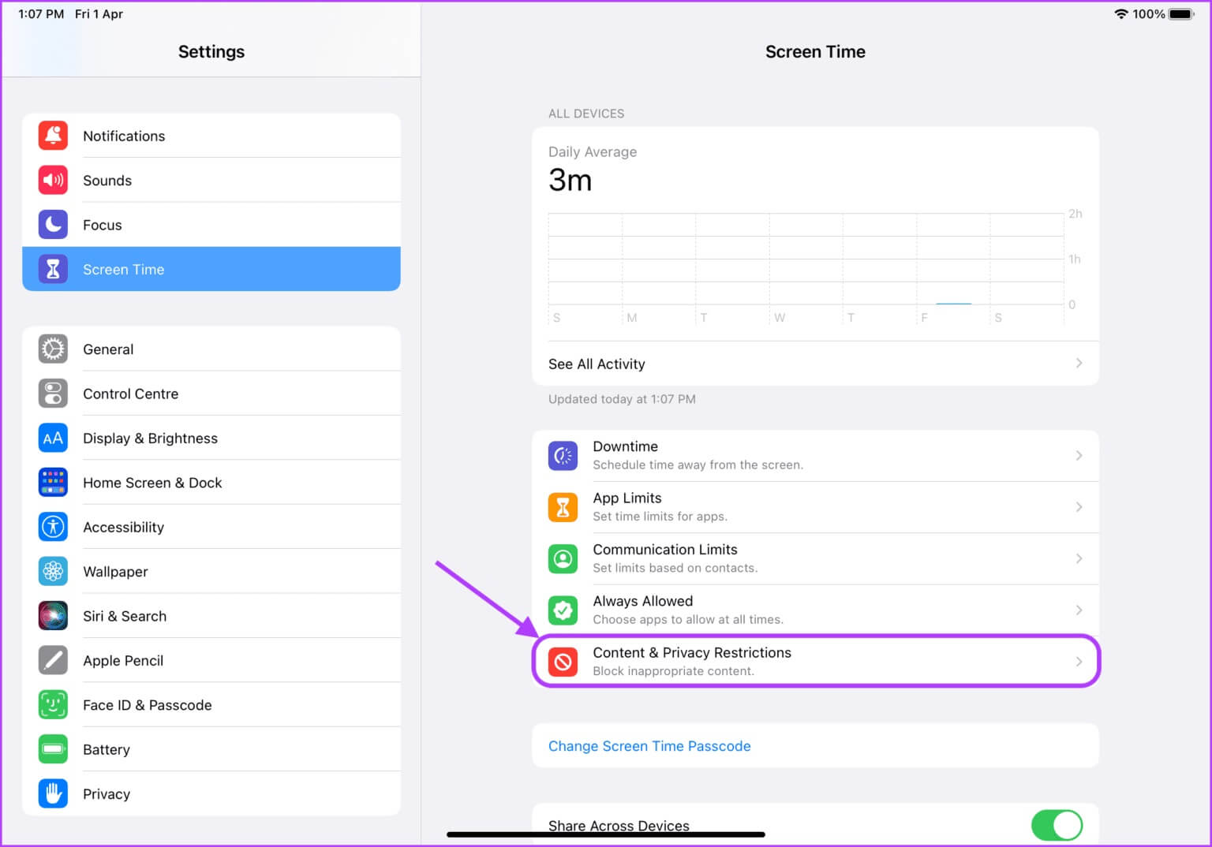Open Display & Brightness settings
The height and width of the screenshot is (847, 1212).
pos(211,438)
